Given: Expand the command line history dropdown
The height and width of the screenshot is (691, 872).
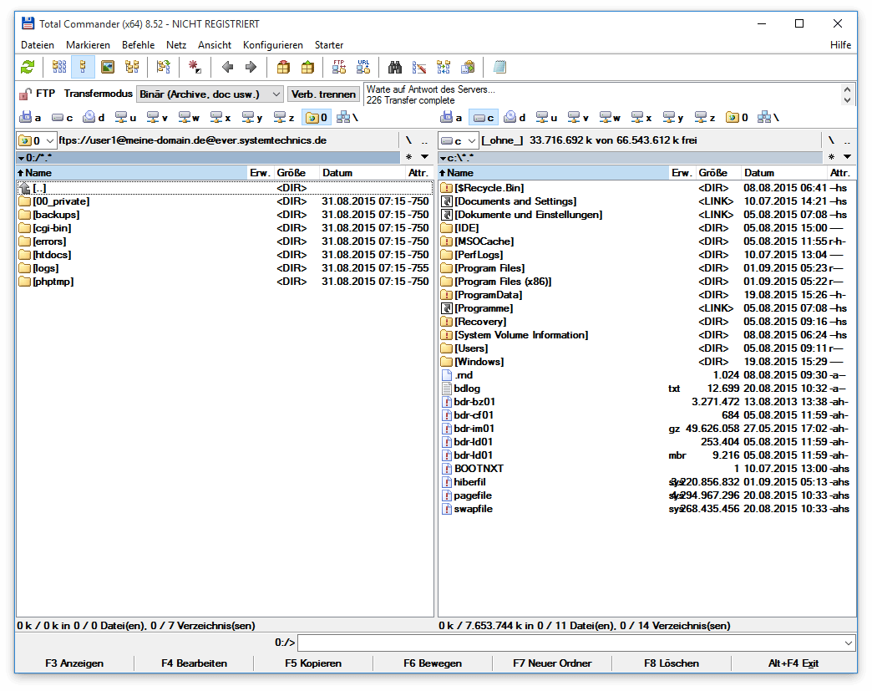Looking at the screenshot, I should pos(848,643).
